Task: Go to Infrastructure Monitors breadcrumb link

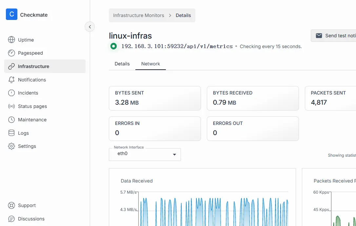Action: [x=138, y=15]
